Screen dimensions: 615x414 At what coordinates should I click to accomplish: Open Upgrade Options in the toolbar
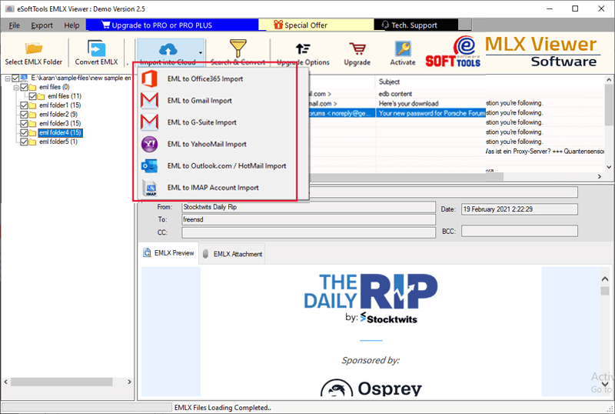coord(303,53)
